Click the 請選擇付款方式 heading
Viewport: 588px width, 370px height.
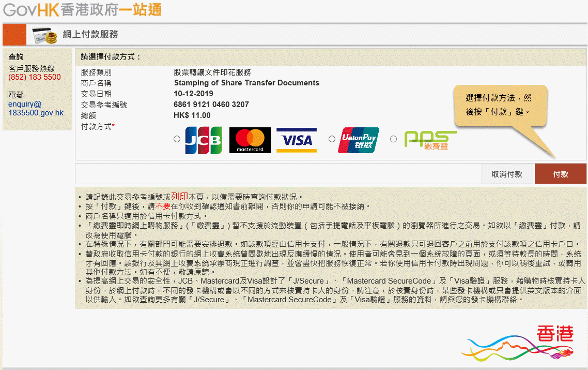[111, 57]
